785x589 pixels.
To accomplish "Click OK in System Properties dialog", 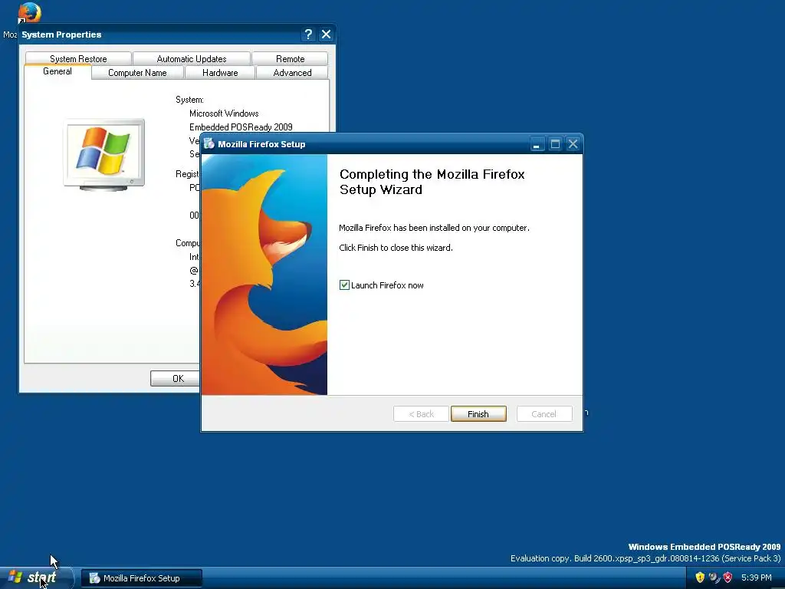I will pos(176,379).
